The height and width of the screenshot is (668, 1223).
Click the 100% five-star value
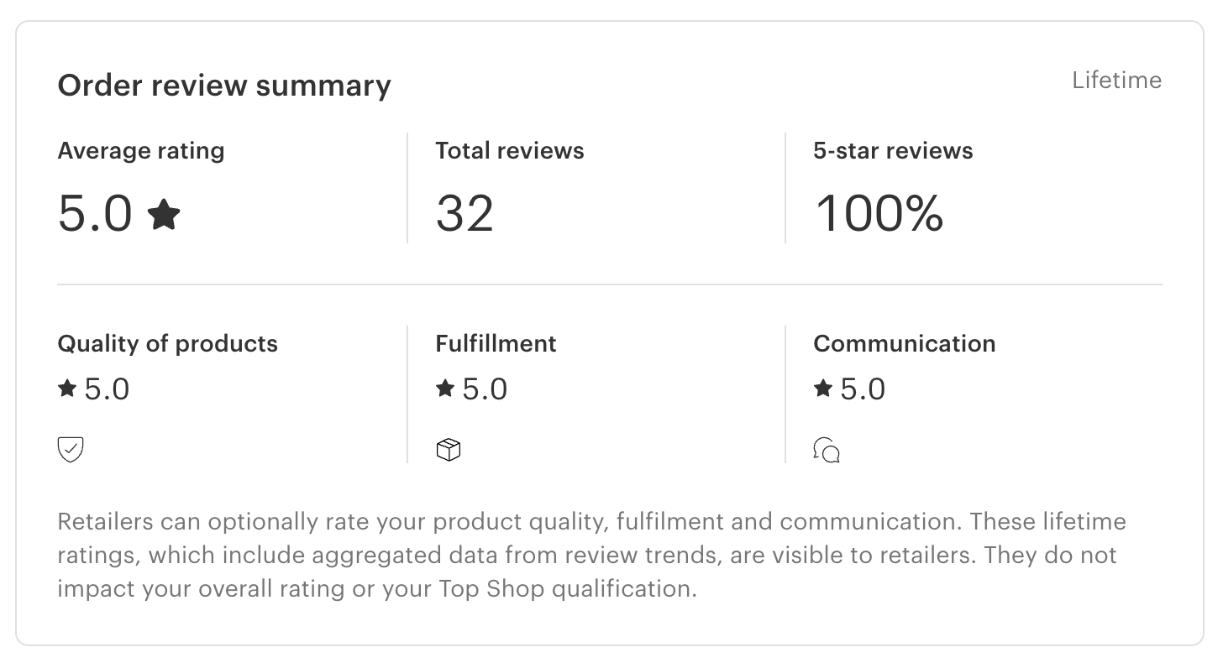pyautogui.click(x=879, y=214)
